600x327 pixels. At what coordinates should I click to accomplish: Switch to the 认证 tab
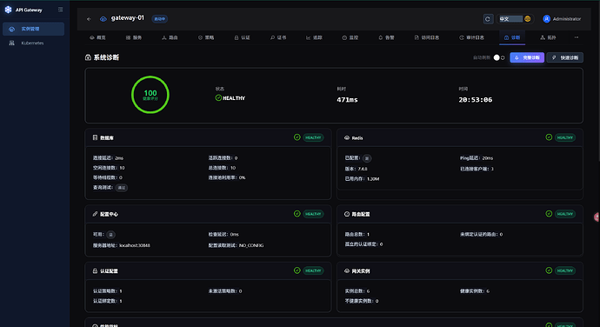click(243, 37)
